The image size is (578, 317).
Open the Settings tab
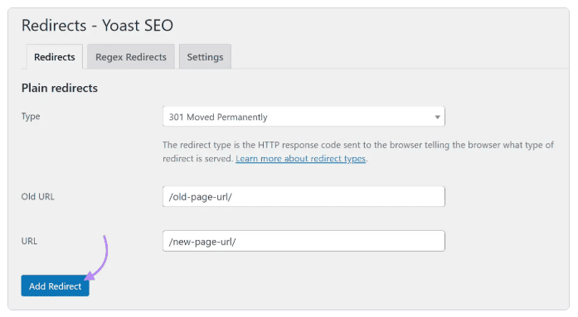click(205, 56)
